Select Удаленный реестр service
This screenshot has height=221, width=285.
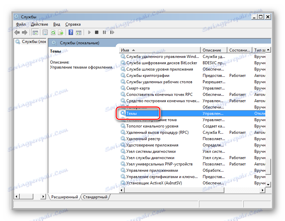click(x=192, y=138)
